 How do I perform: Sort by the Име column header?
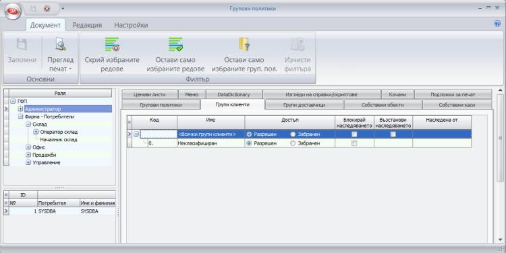point(210,122)
